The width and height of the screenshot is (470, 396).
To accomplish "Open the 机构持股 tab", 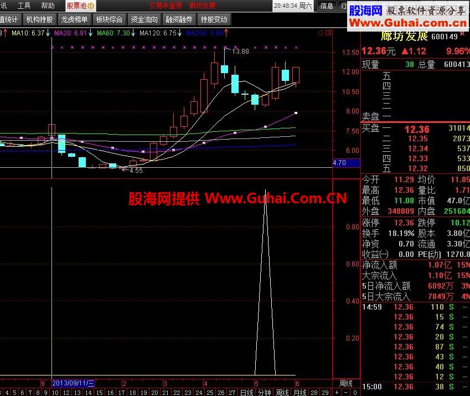I will tap(39, 20).
